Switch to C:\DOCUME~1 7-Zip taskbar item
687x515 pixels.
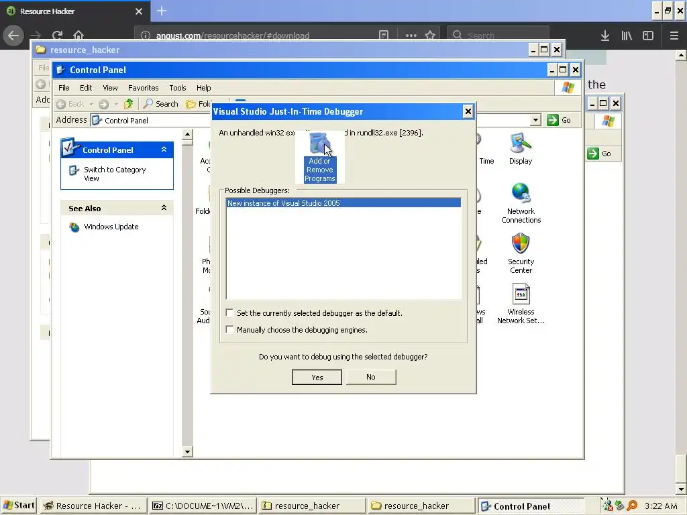point(203,506)
